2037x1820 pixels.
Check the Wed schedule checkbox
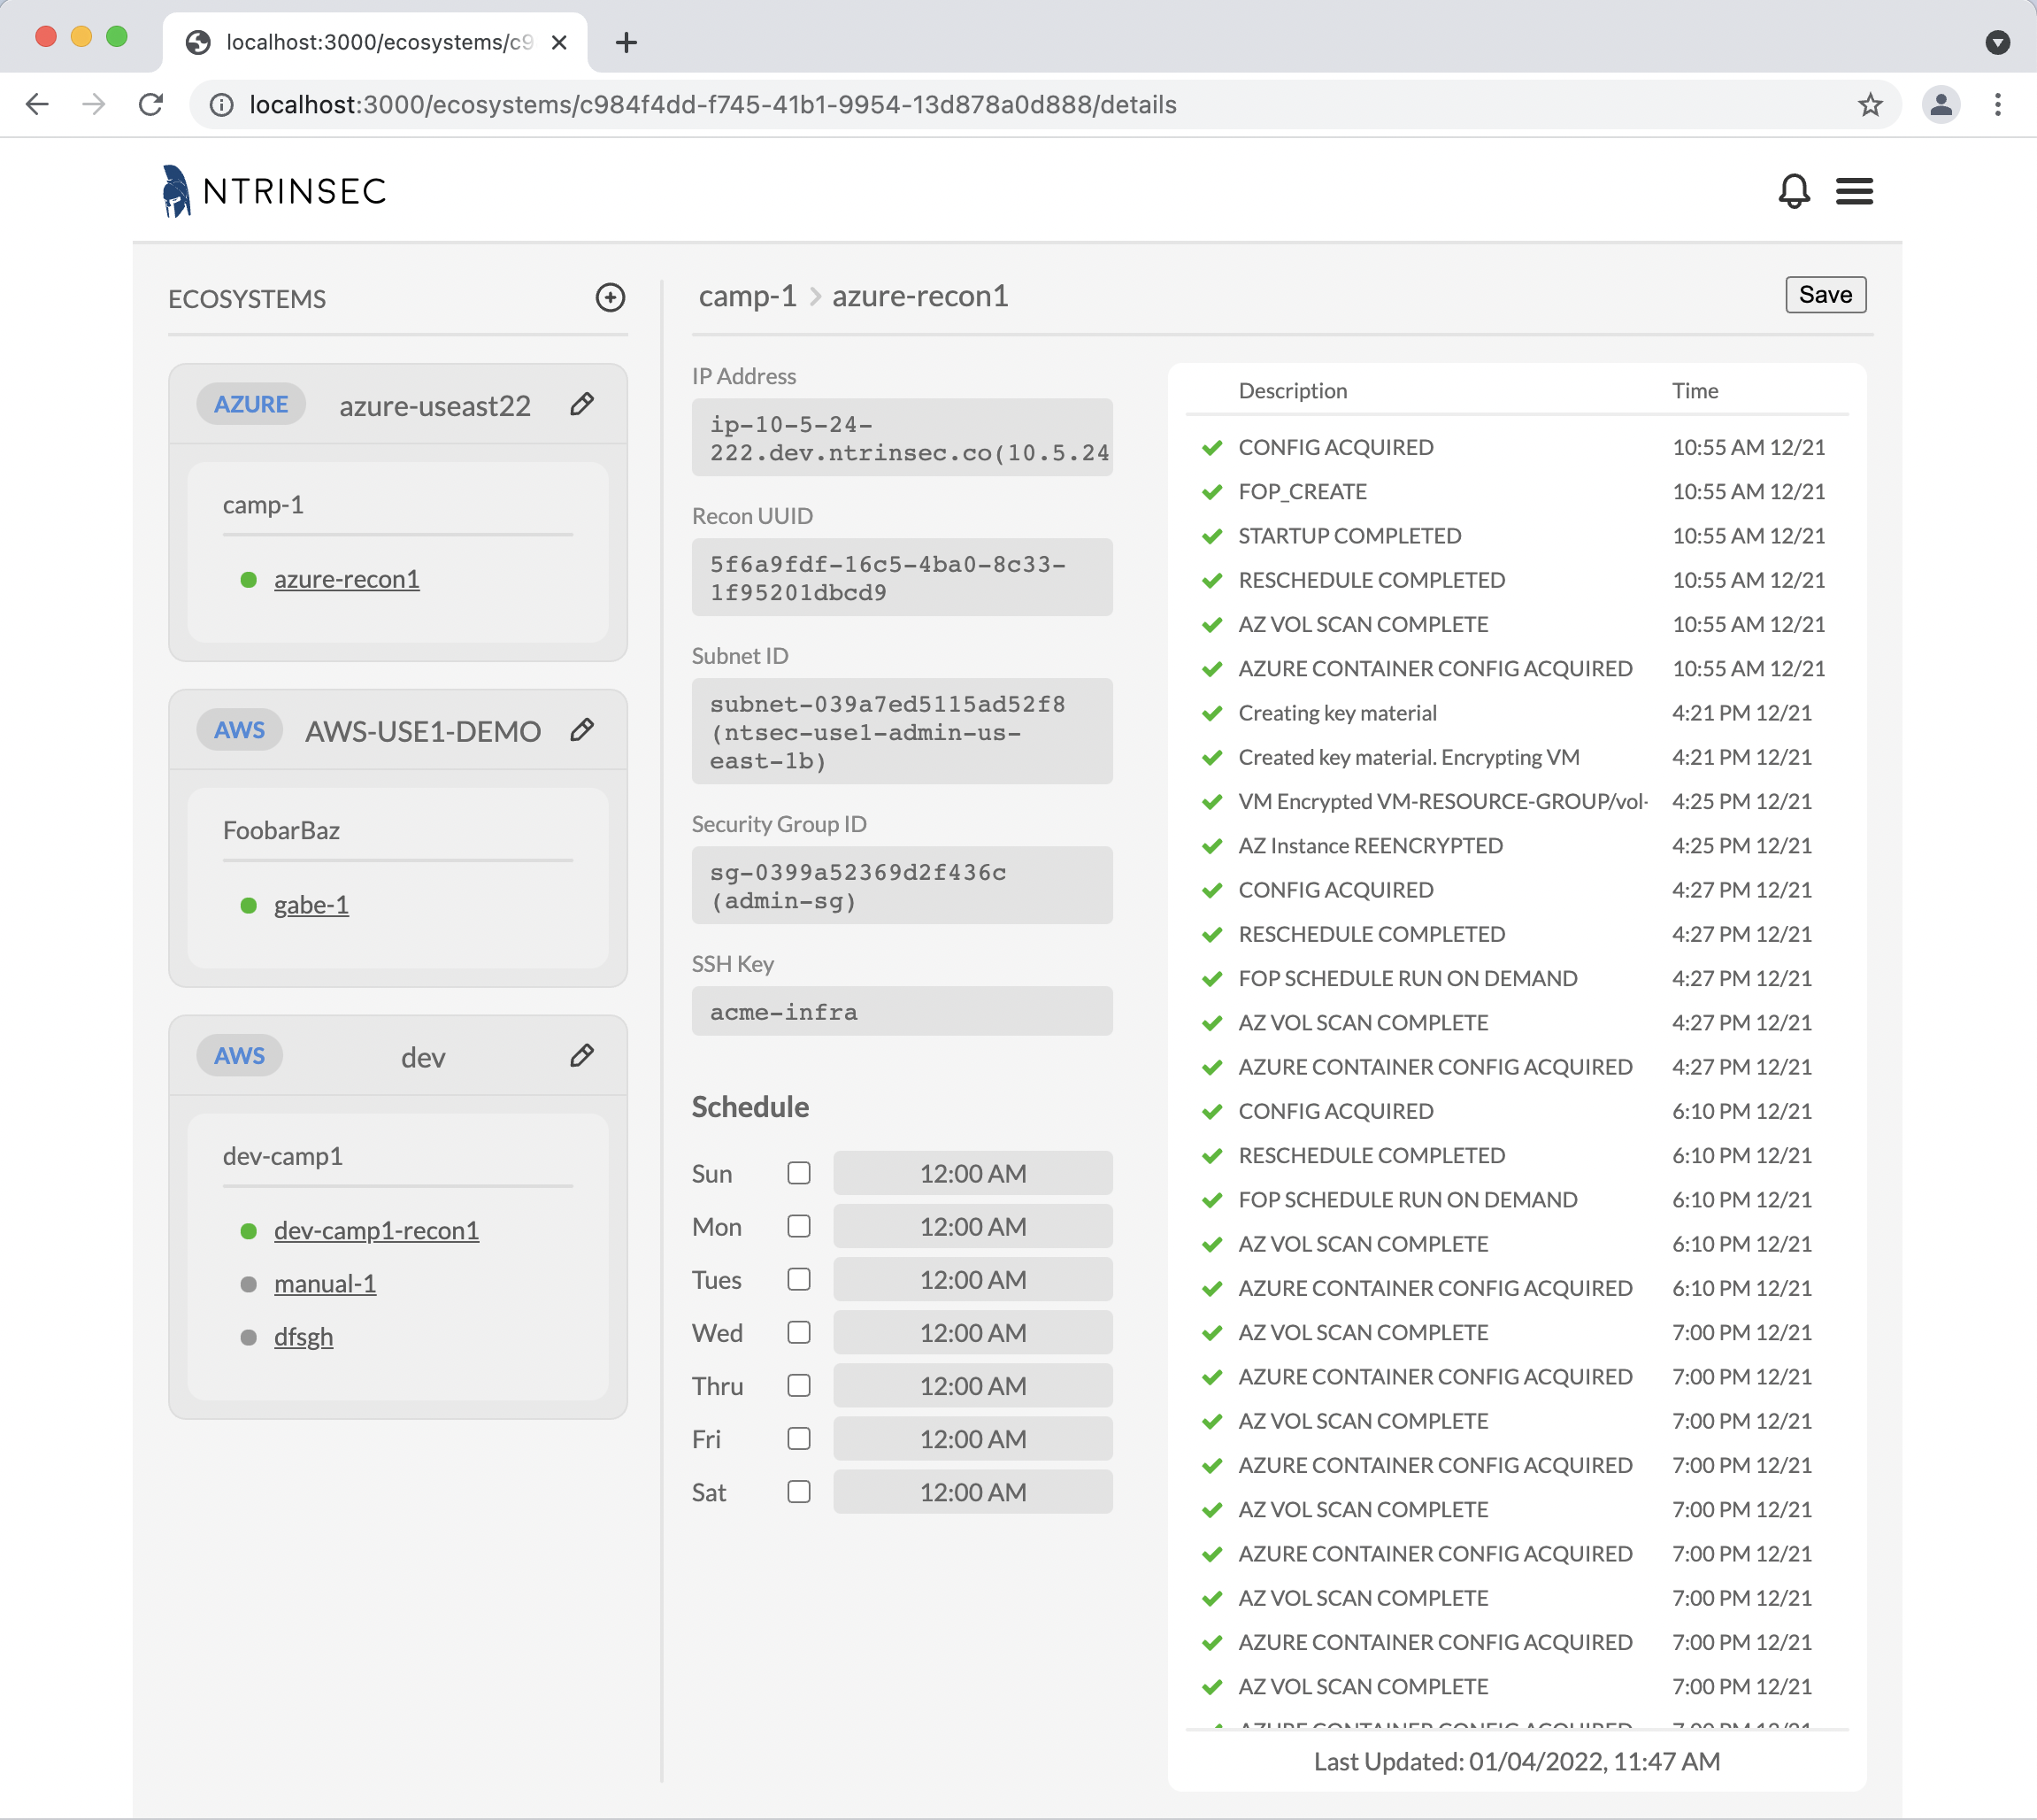[797, 1332]
